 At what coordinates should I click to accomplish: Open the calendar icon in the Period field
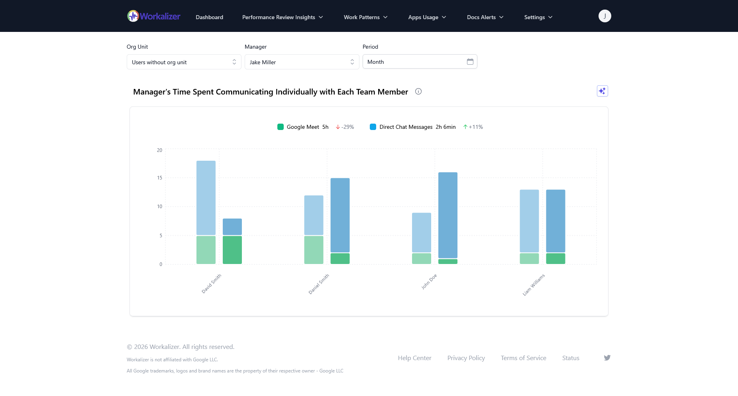(470, 61)
